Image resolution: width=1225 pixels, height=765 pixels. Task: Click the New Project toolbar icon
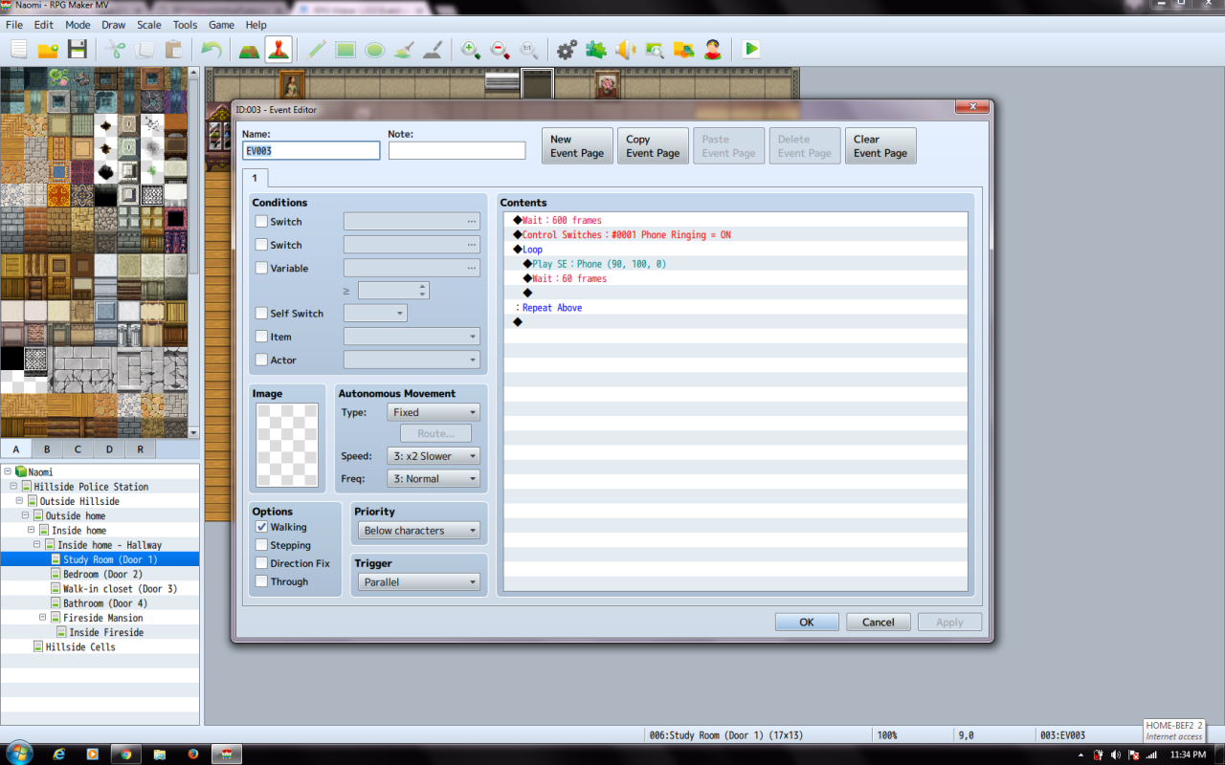pyautogui.click(x=19, y=50)
